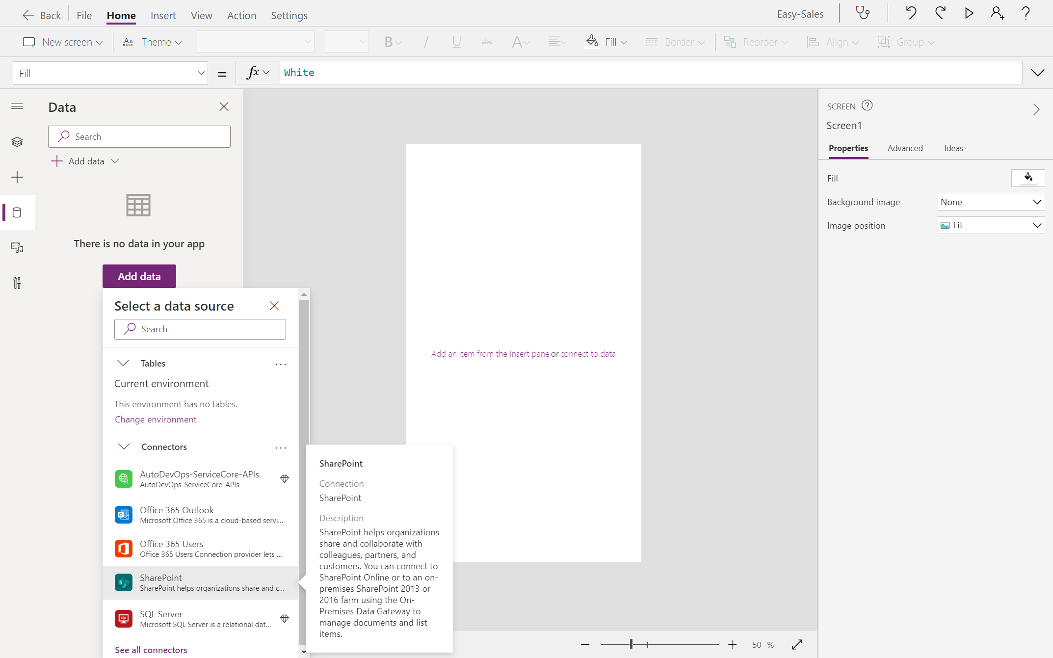Open the Media icon in left sidebar
Screen dimensions: 1053x658
point(17,248)
